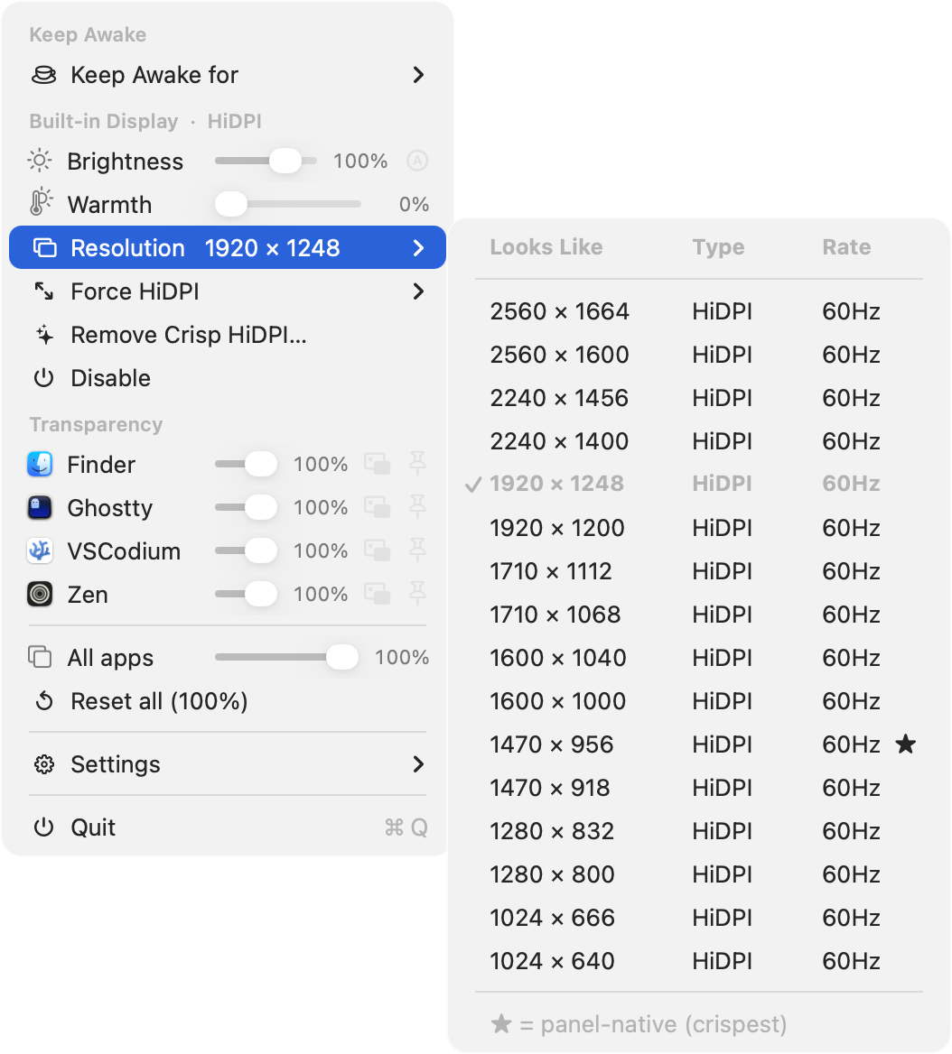
Task: Click the Settings gear icon
Action: click(43, 764)
